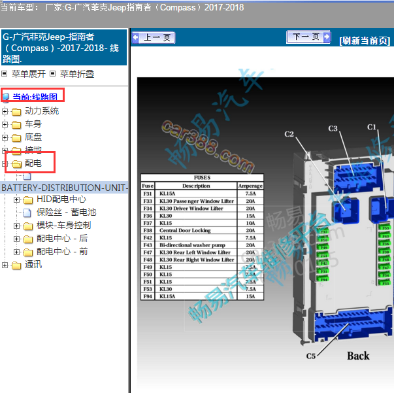The height and width of the screenshot is (393, 394).
Task: Click the 菜单展开 list icon
Action: (5, 74)
